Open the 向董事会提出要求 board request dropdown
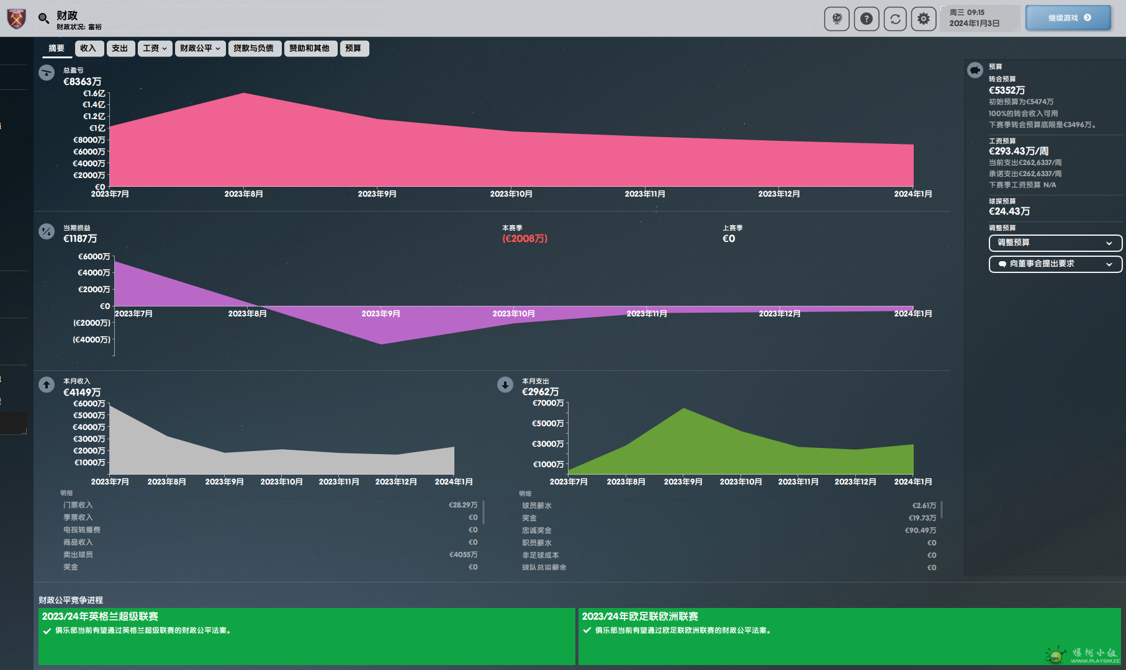This screenshot has height=670, width=1126. point(1055,264)
